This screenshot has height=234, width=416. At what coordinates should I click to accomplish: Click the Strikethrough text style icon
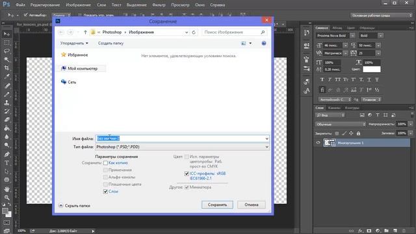coord(377,79)
